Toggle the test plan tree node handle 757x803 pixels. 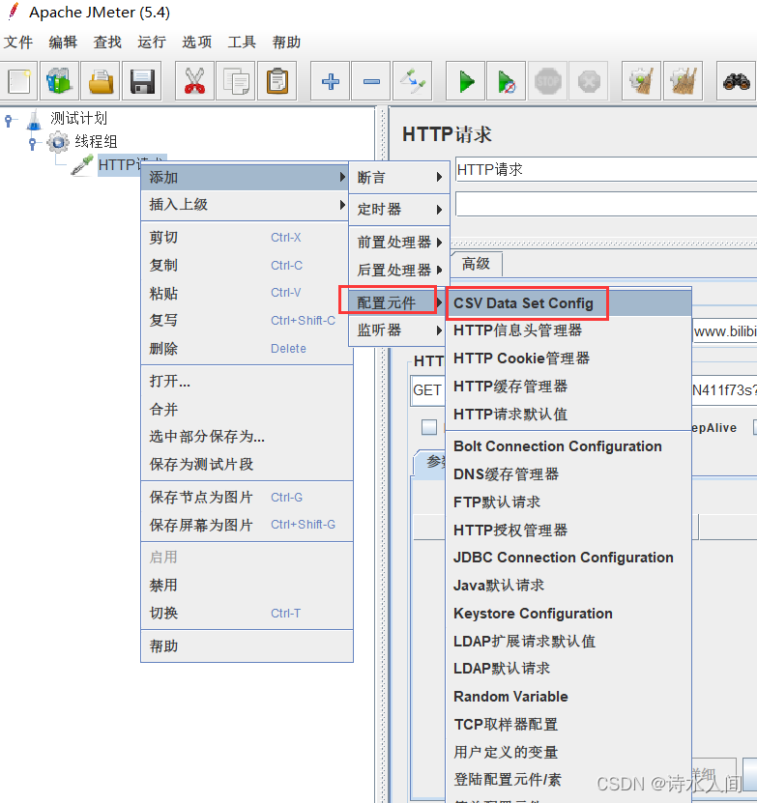[8, 121]
